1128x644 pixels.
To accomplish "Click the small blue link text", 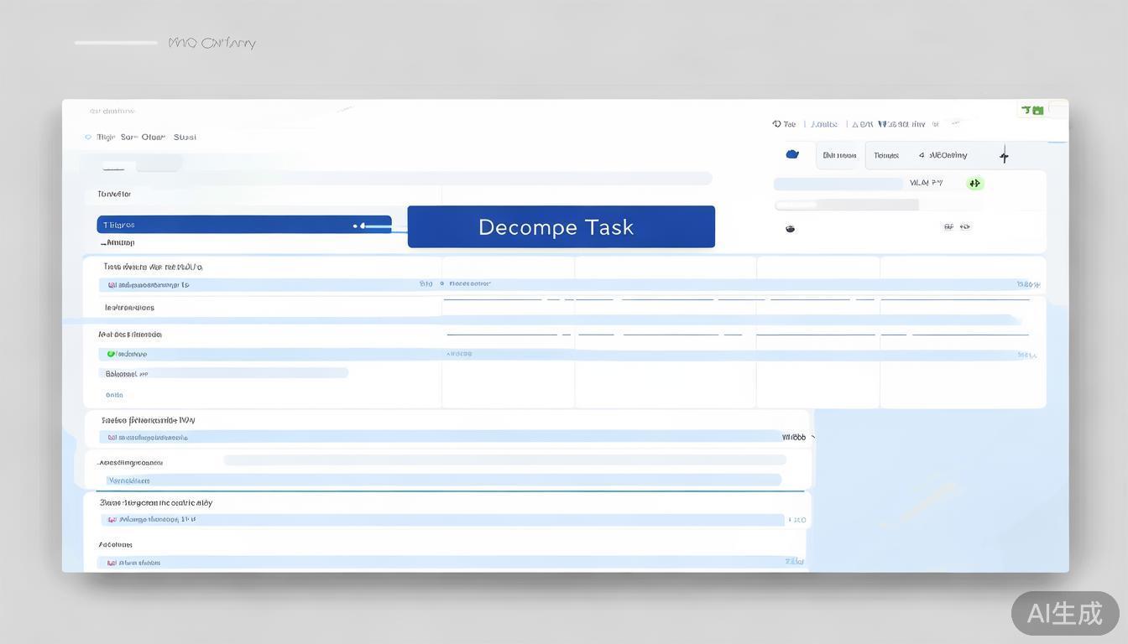I will [114, 395].
